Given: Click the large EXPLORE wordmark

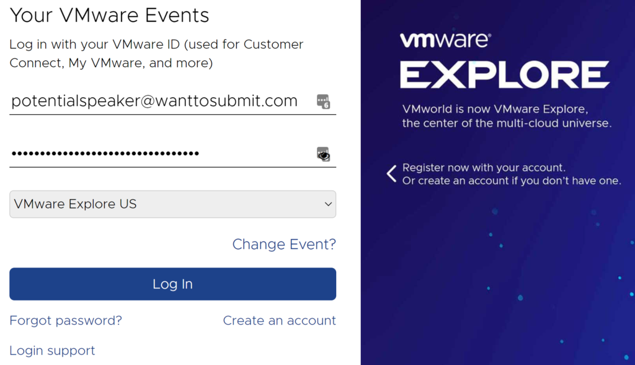Looking at the screenshot, I should [505, 74].
